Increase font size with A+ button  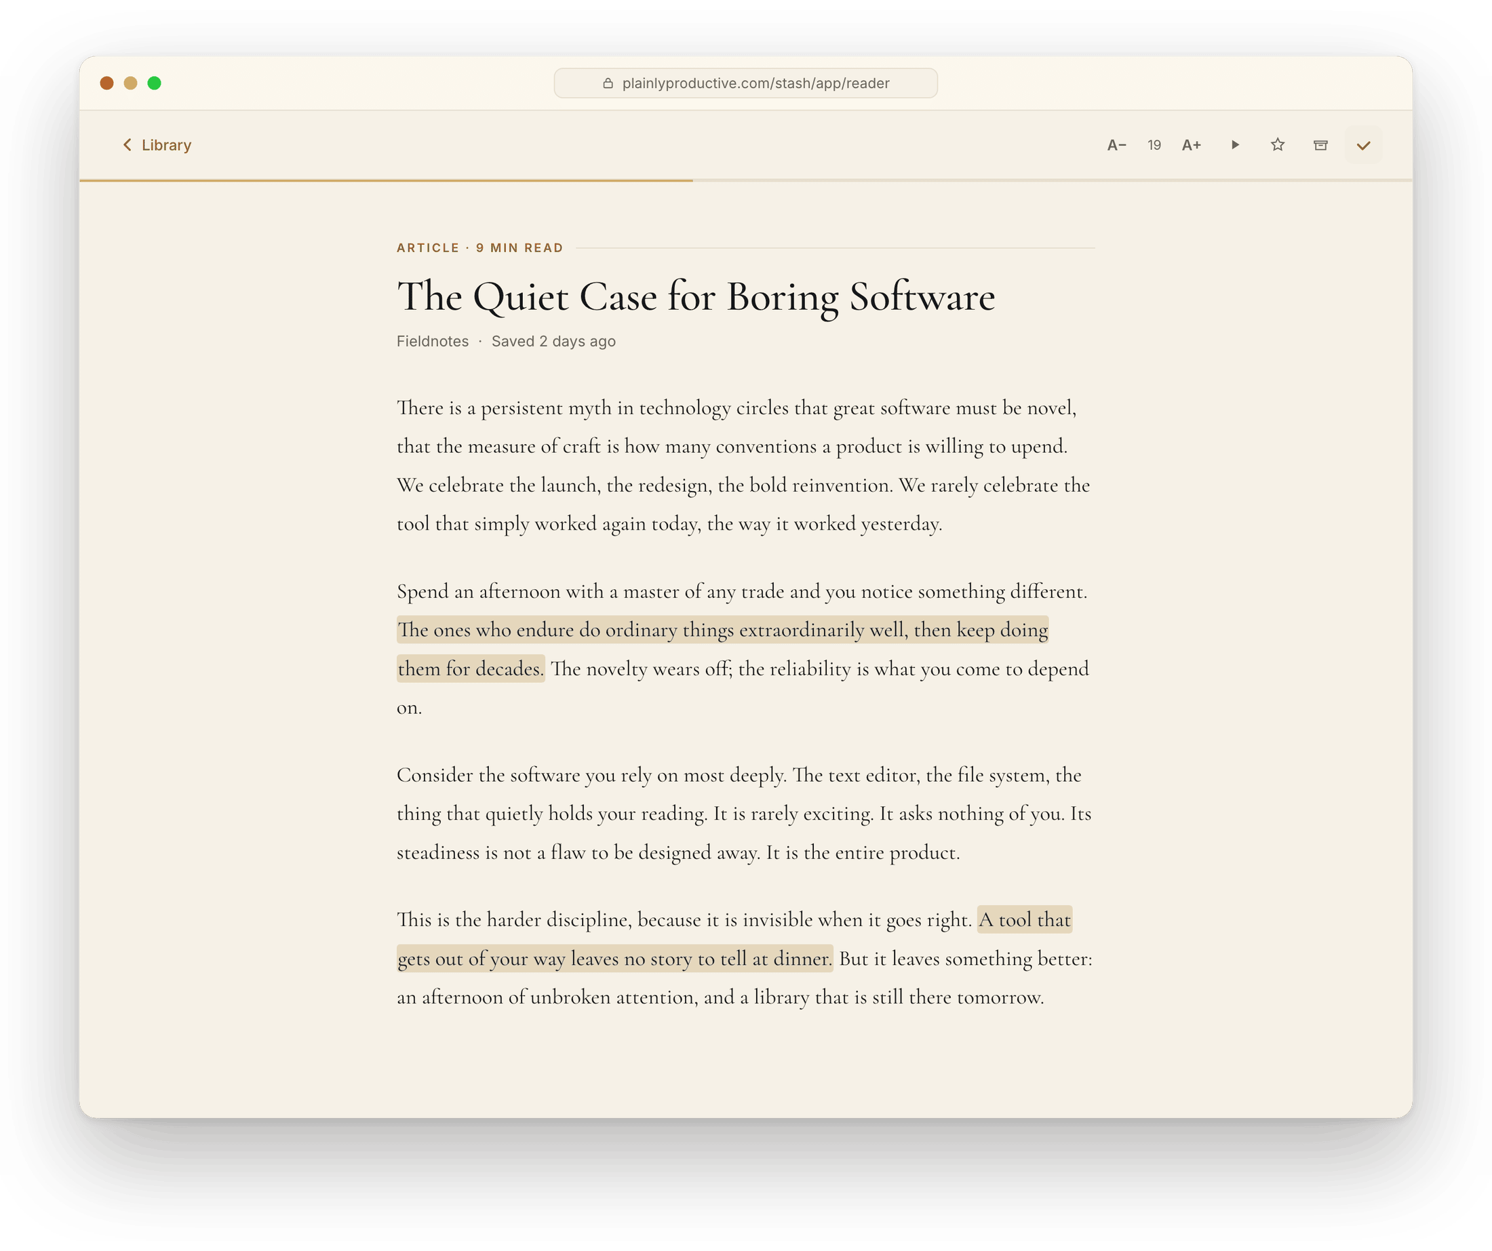pos(1192,145)
